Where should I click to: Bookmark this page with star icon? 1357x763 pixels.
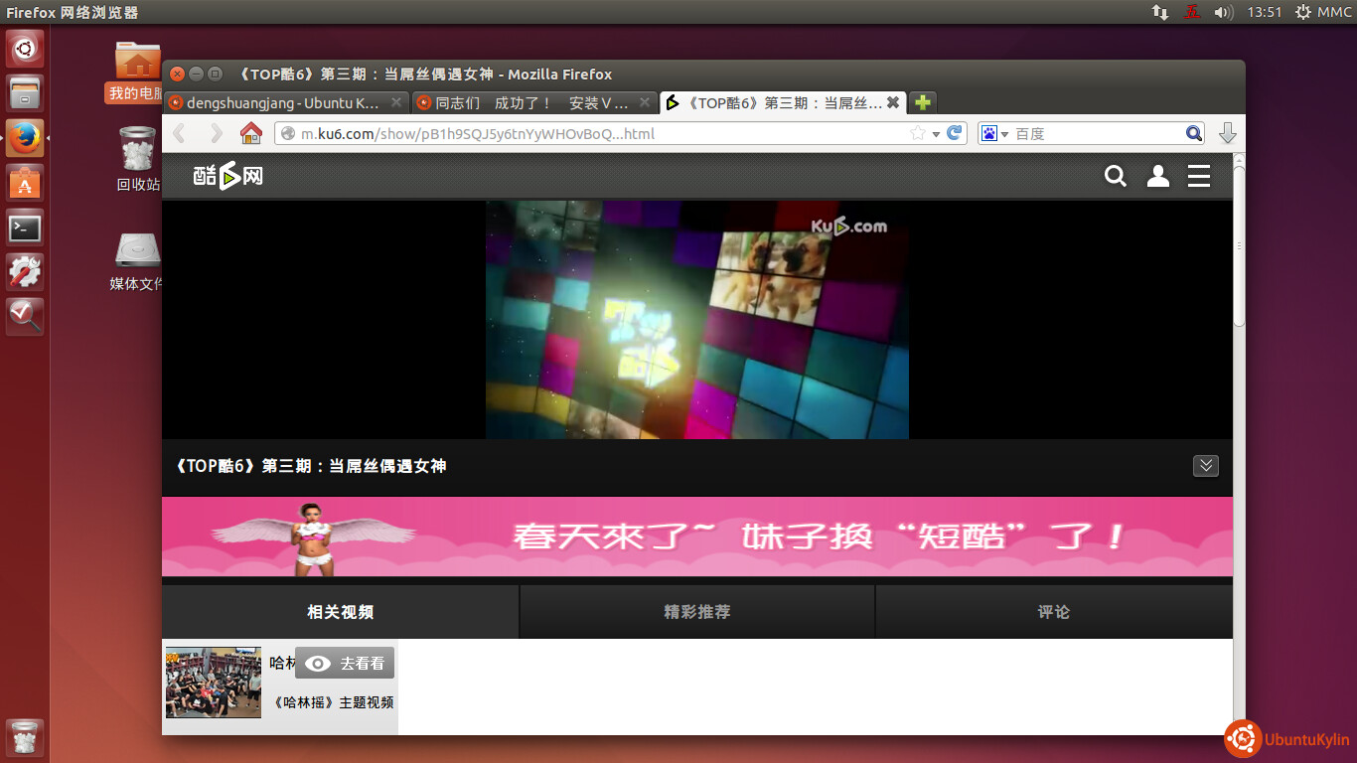coord(918,133)
